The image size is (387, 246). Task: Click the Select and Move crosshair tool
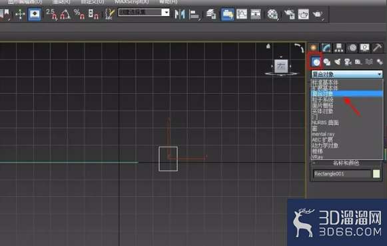point(20,14)
